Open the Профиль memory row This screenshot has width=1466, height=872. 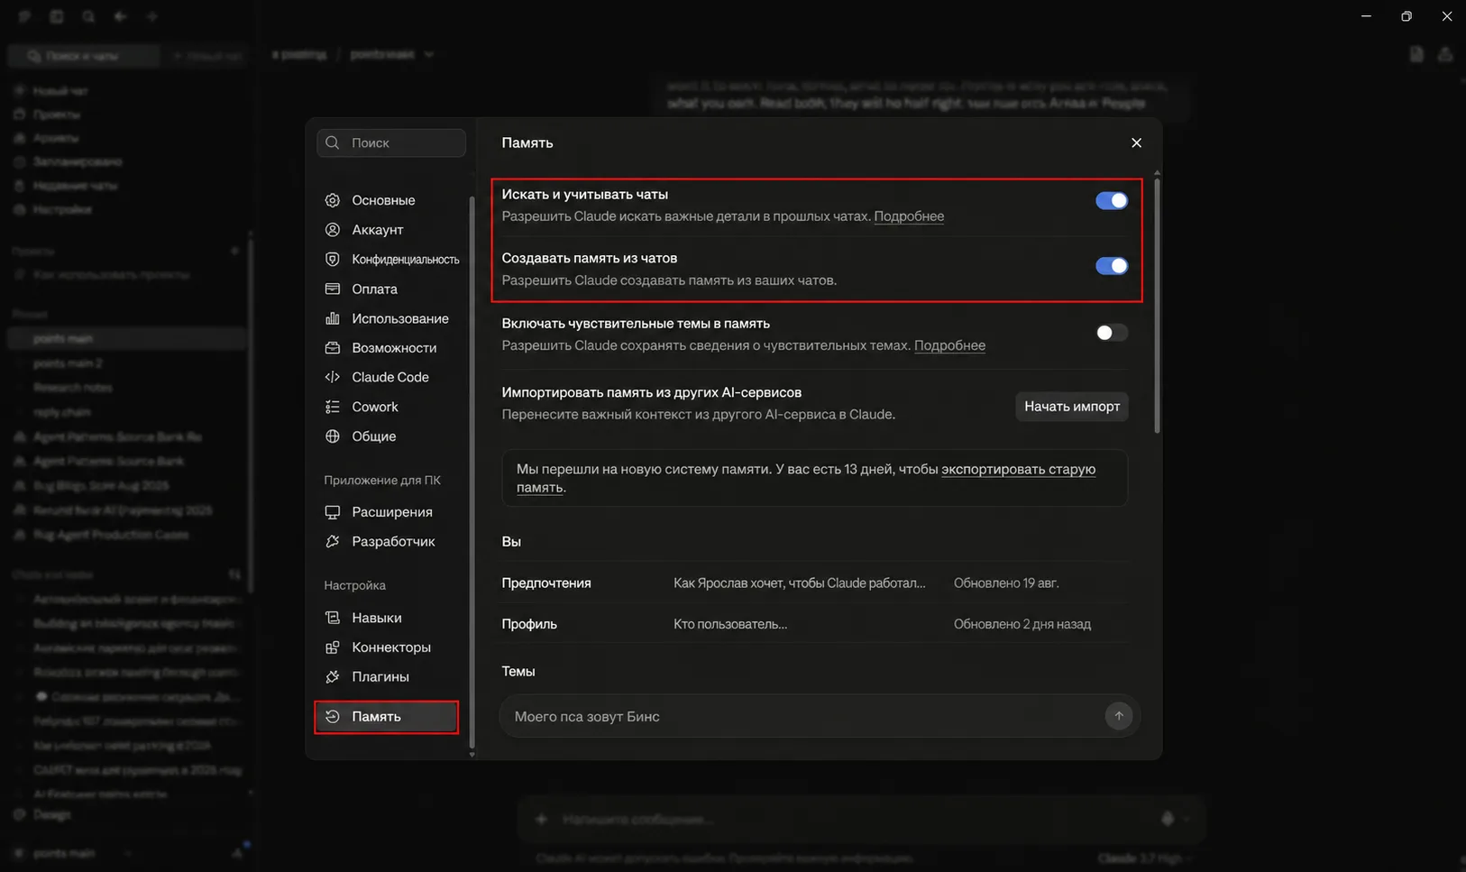pos(814,624)
